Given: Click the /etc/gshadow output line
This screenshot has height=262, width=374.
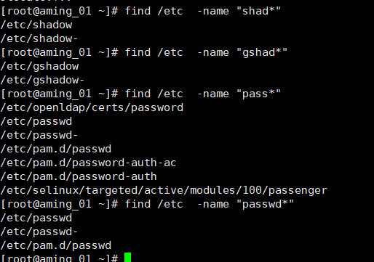Looking at the screenshot, I should click(39, 67).
